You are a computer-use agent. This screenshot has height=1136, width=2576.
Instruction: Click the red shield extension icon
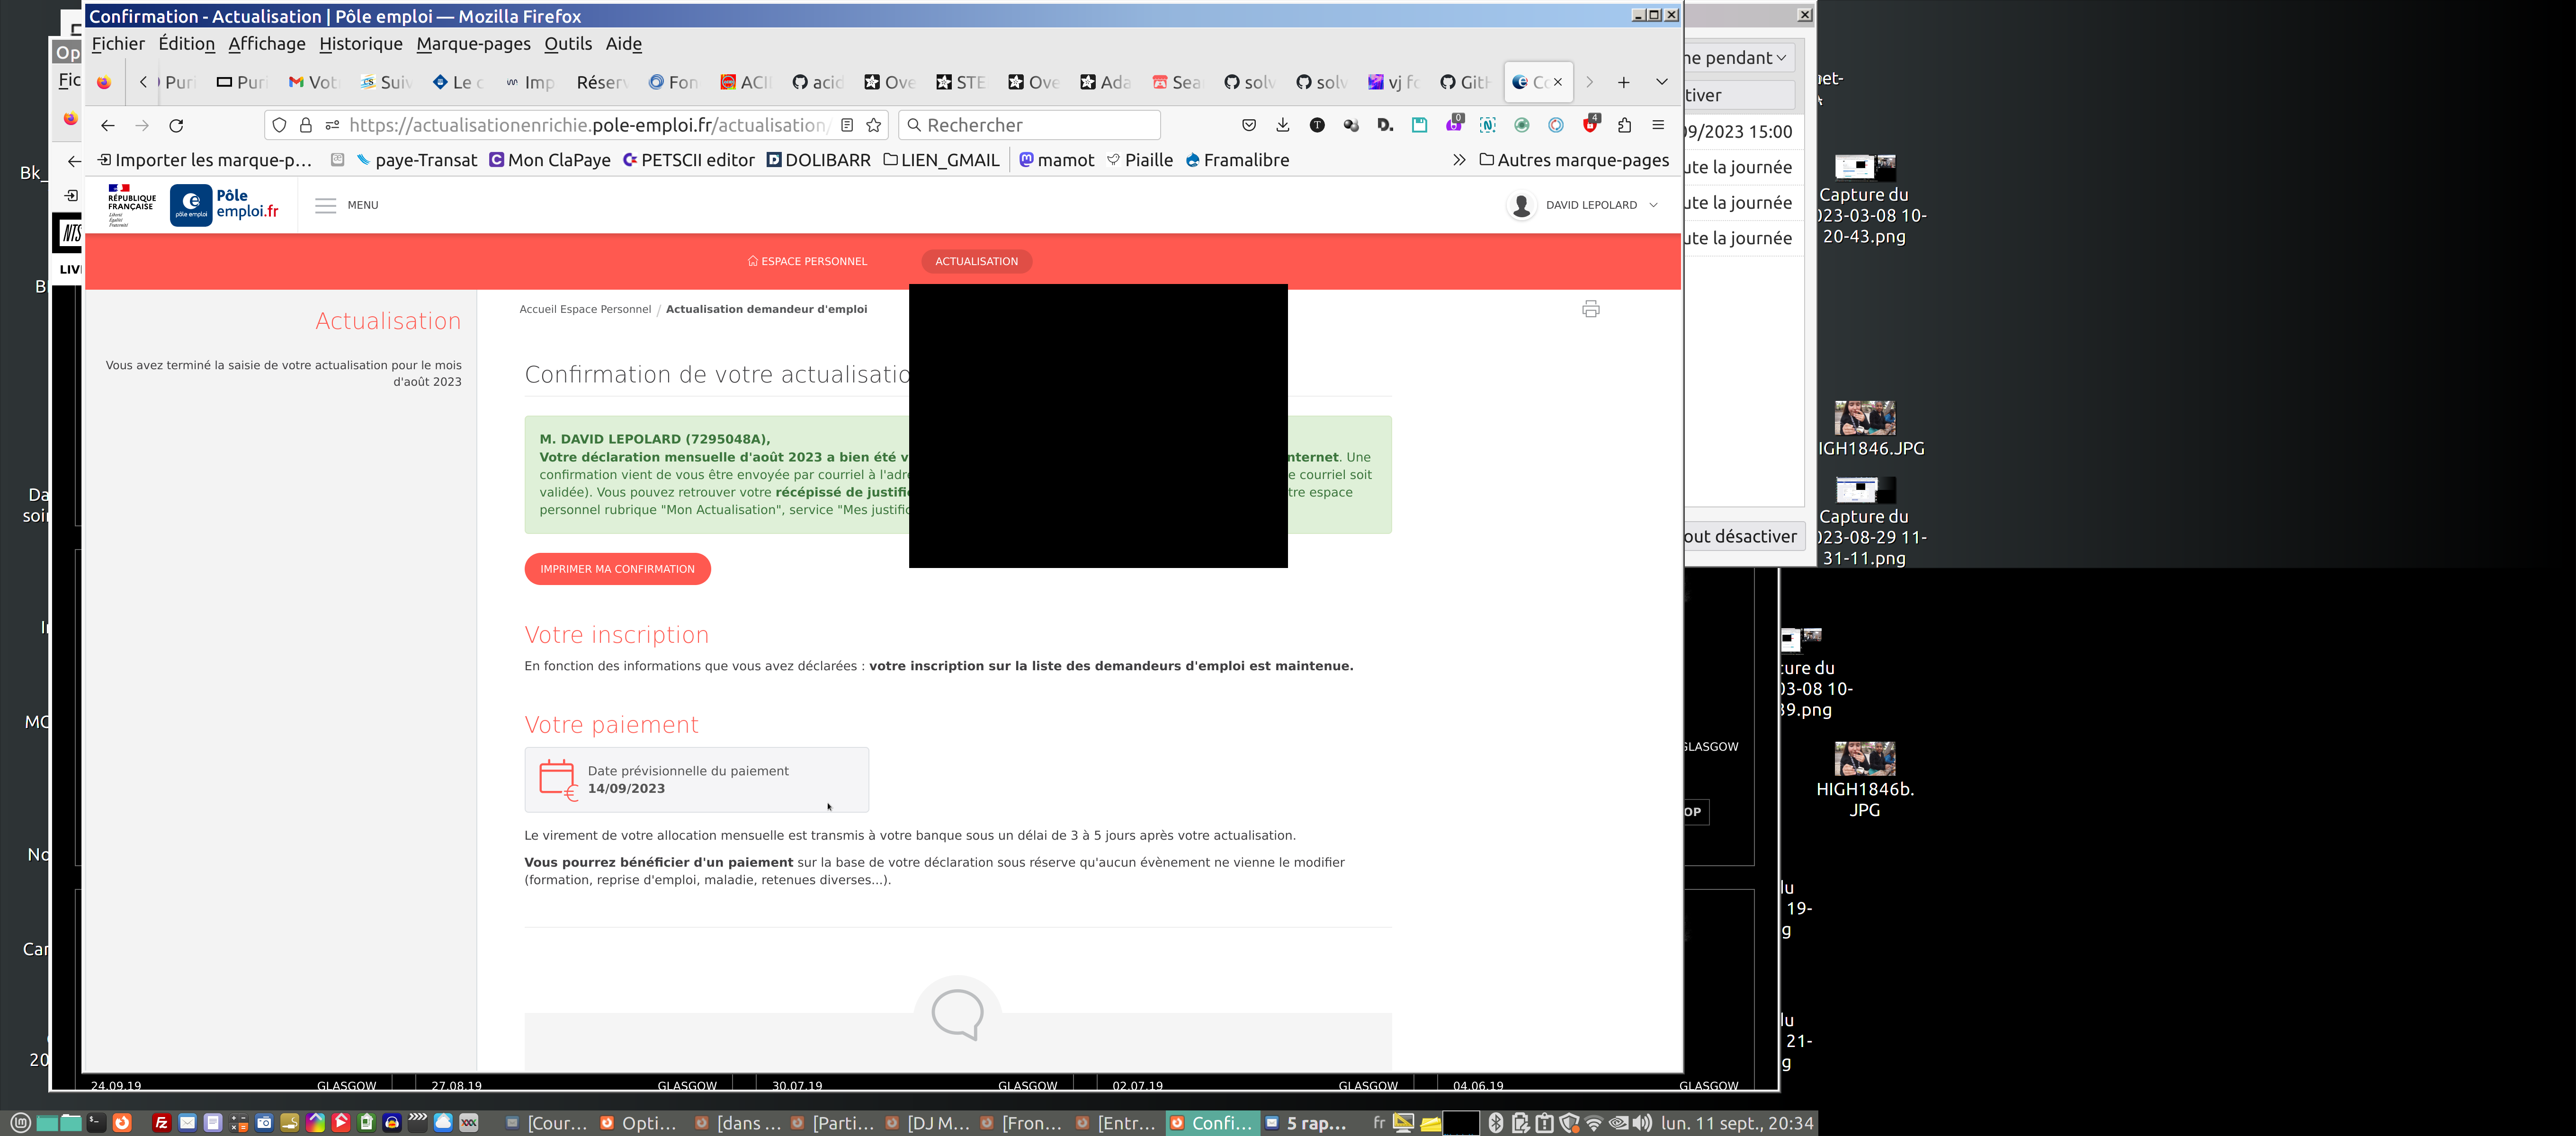[1590, 125]
